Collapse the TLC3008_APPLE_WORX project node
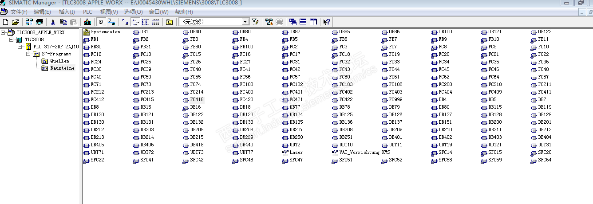The height and width of the screenshot is (204, 593). click(x=3, y=32)
